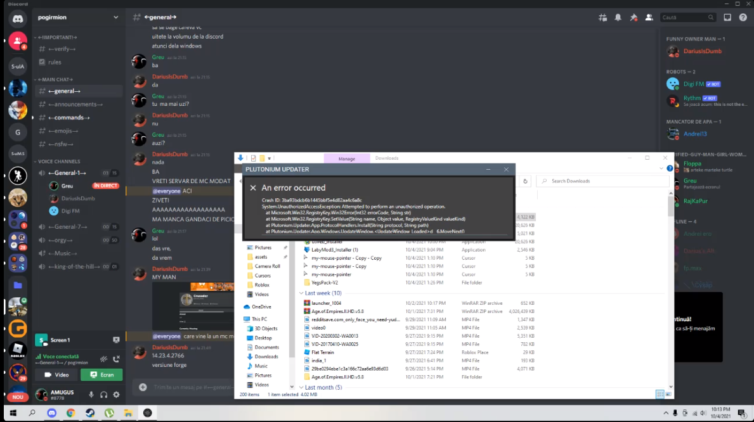The height and width of the screenshot is (422, 754).
Task: Open the blue folder icon in server list
Action: pyautogui.click(x=18, y=286)
